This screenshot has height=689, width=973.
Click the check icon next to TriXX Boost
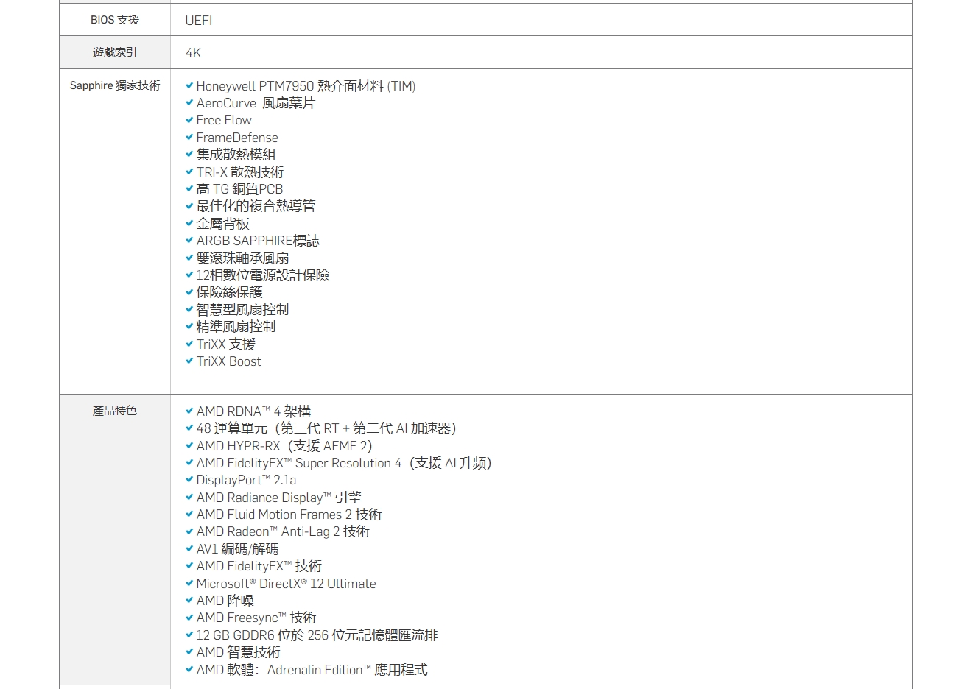[189, 361]
